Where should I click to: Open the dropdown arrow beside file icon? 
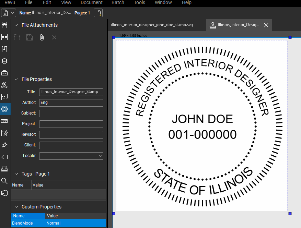tap(13, 13)
